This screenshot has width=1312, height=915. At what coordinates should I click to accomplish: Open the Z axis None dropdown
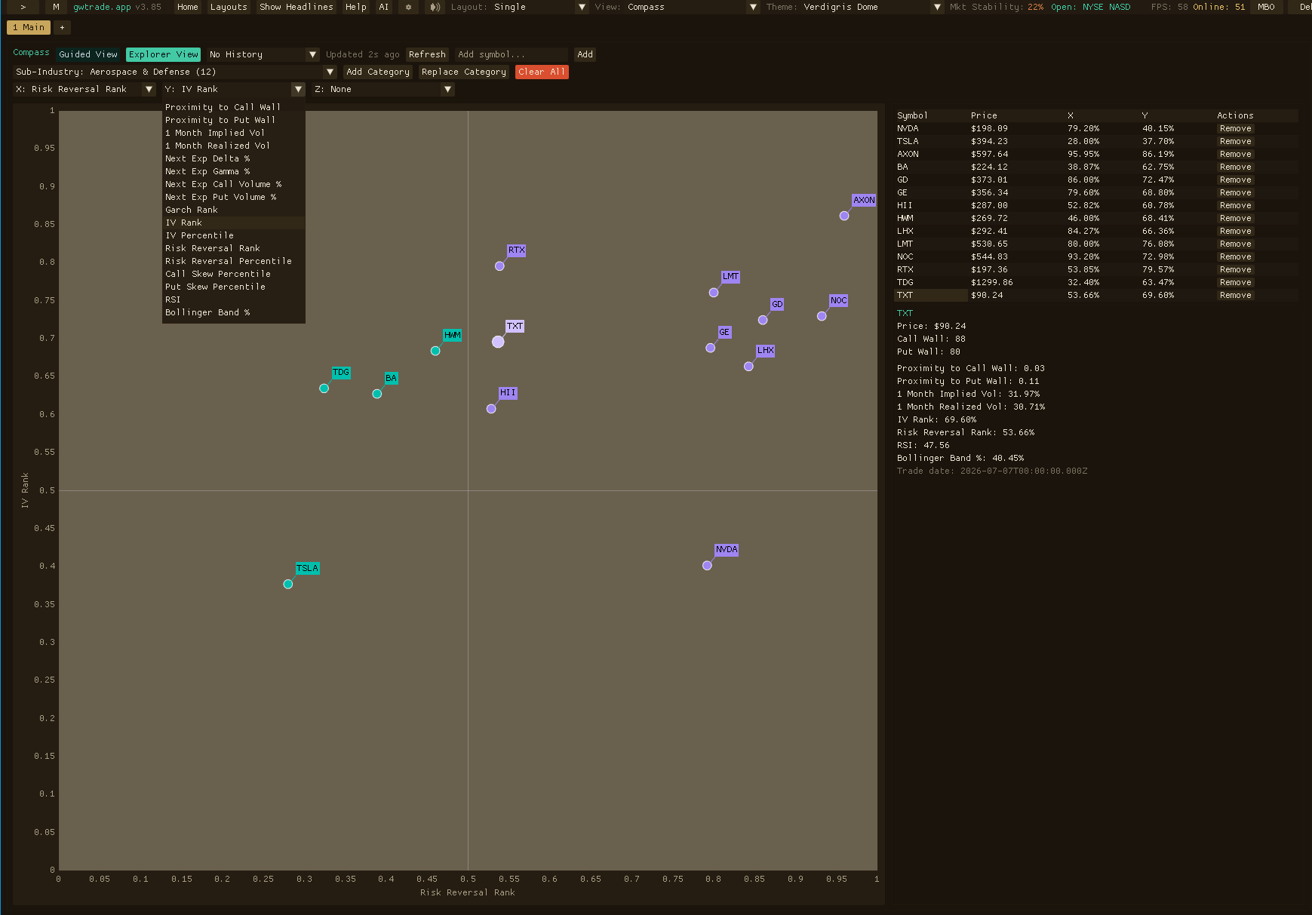pyautogui.click(x=383, y=89)
